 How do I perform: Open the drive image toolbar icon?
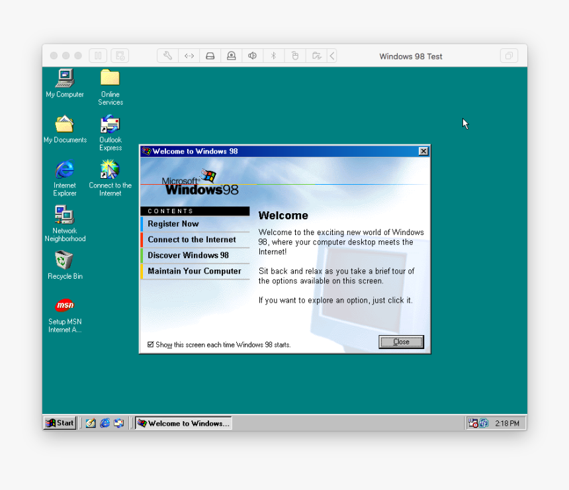coord(210,56)
